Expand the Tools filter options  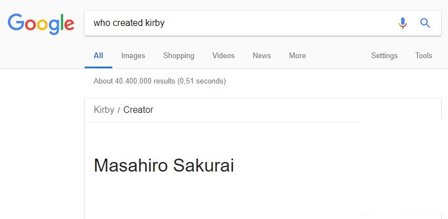coord(423,55)
